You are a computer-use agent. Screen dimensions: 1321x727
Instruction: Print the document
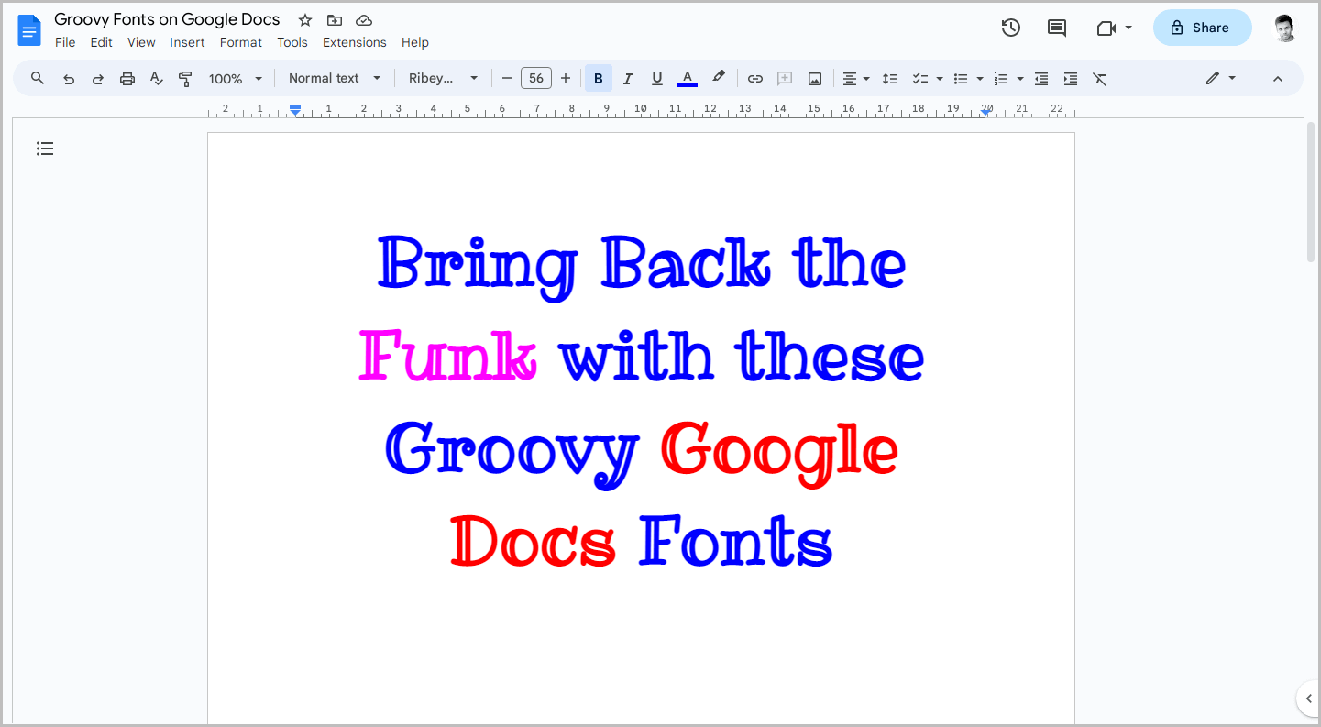(127, 78)
